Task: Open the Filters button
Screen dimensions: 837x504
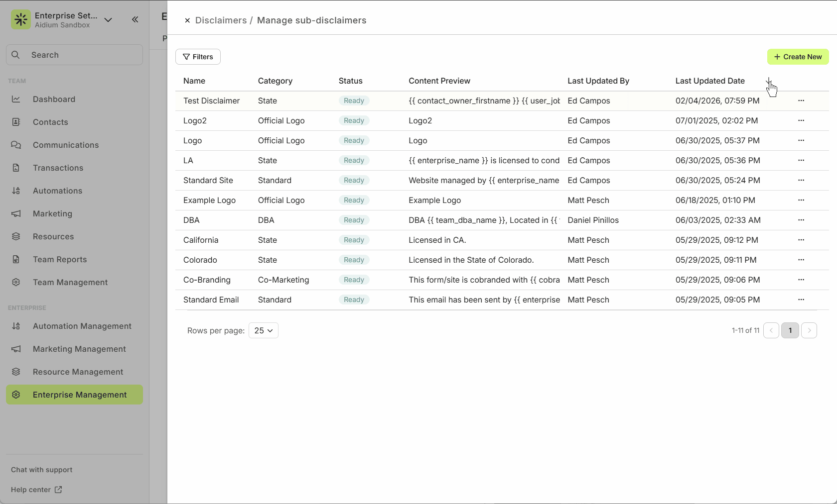Action: [198, 57]
